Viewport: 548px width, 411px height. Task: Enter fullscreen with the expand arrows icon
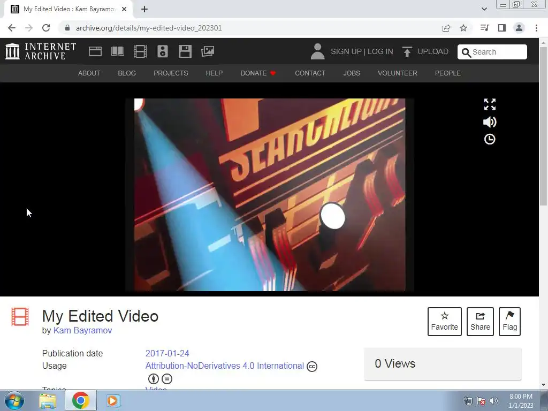490,104
